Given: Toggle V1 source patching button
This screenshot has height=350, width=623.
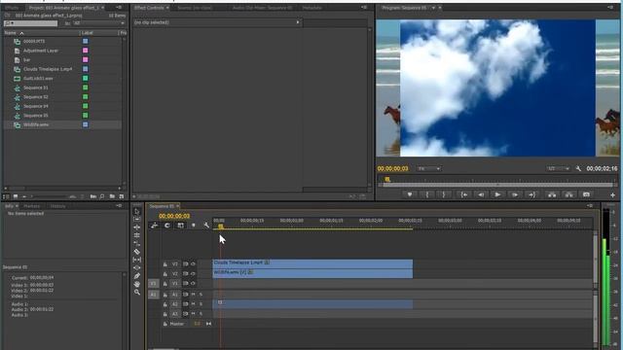Looking at the screenshot, I should tap(154, 283).
